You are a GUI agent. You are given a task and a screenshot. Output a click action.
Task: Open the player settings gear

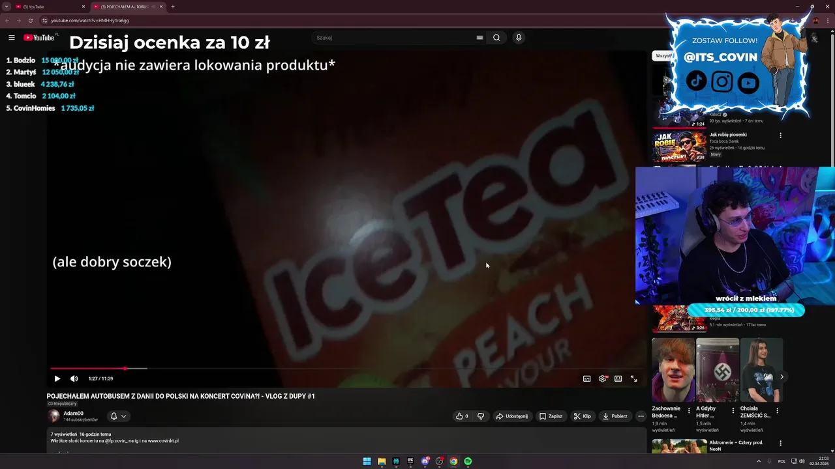(x=603, y=378)
